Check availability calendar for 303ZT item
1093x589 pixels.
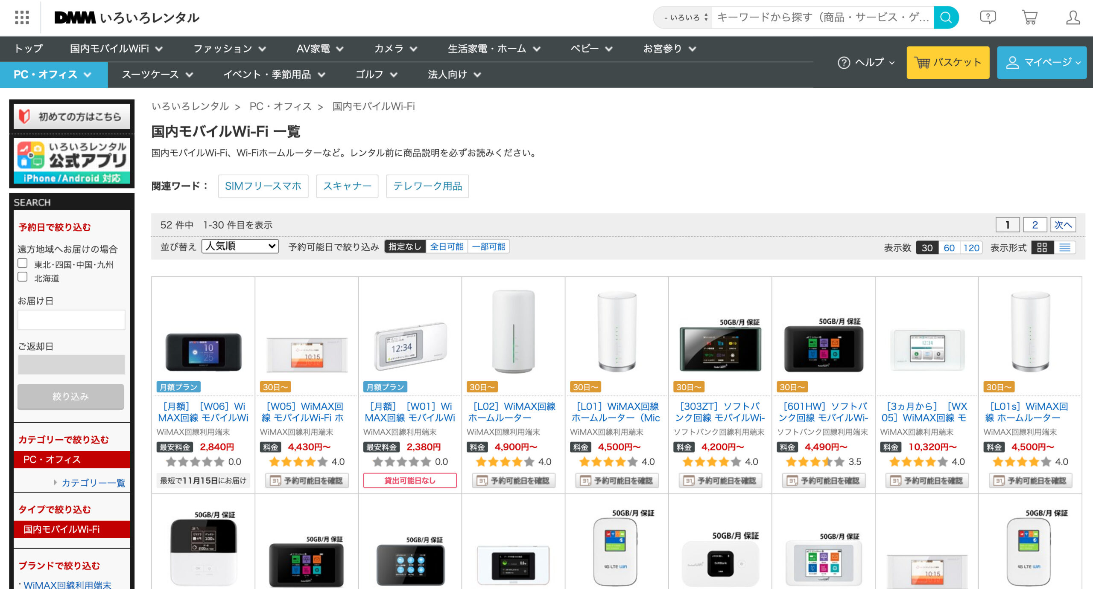click(720, 481)
